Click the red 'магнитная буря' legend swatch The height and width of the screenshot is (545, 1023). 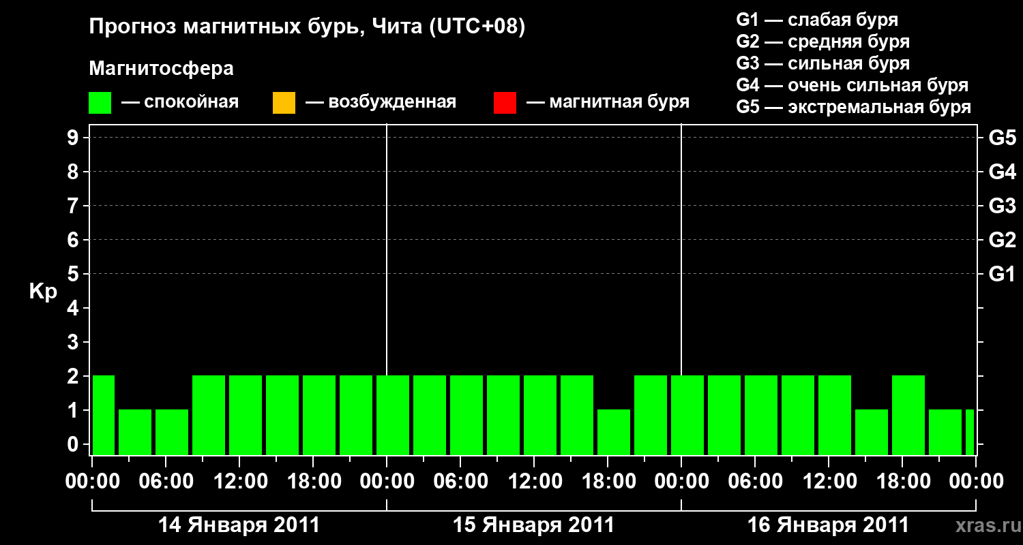pyautogui.click(x=505, y=103)
